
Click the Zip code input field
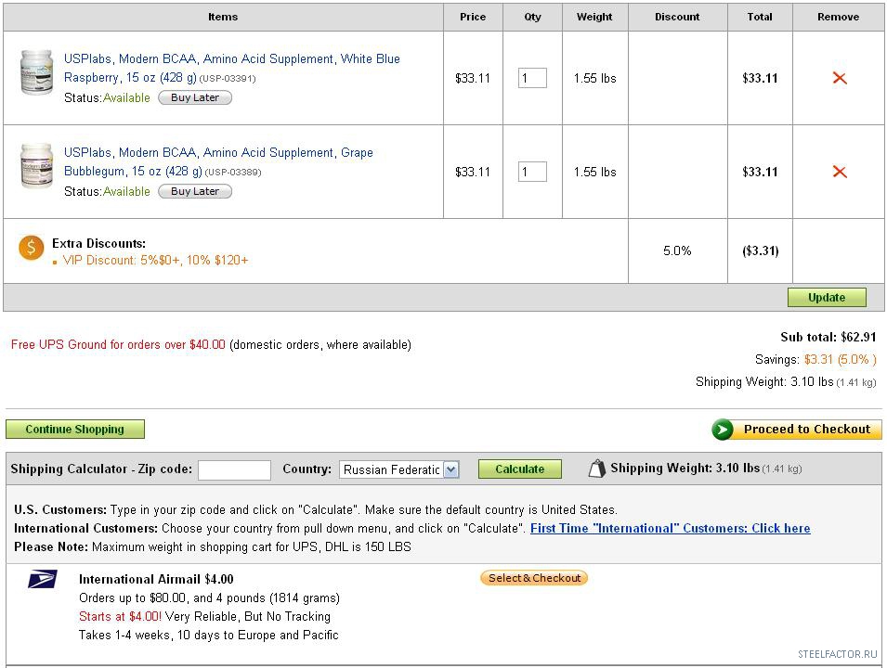(234, 469)
